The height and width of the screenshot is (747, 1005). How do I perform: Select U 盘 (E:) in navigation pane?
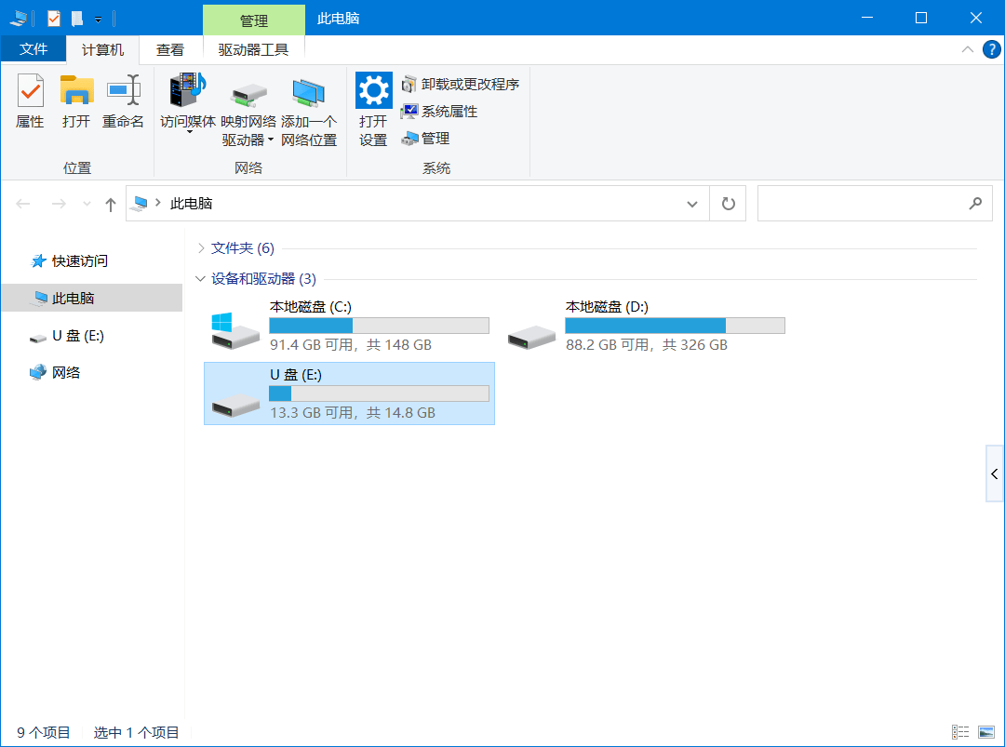point(77,336)
